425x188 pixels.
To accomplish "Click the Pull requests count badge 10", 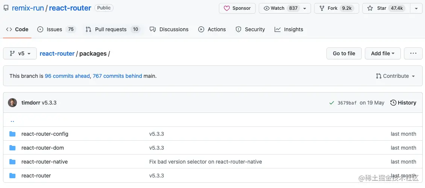I will (x=135, y=29).
